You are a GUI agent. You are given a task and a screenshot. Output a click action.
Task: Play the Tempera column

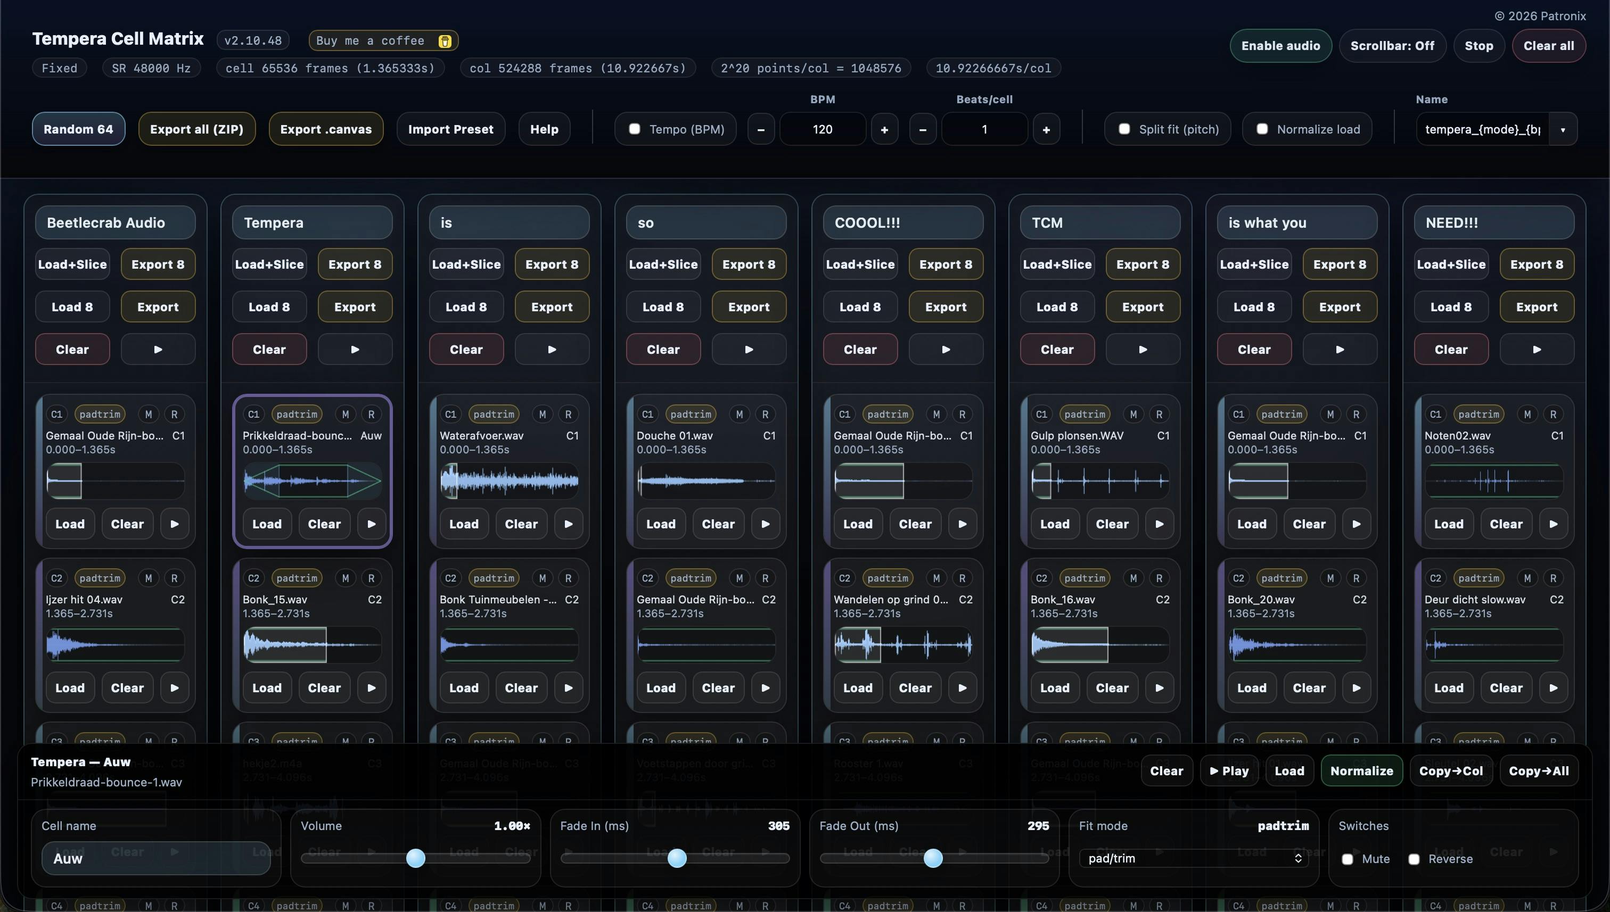pyautogui.click(x=355, y=350)
